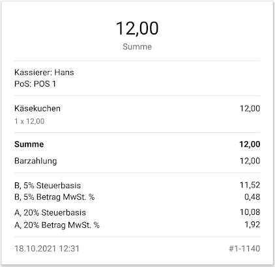Click the Barzahlung amount 12,00
The image size is (275, 267).
pos(250,161)
